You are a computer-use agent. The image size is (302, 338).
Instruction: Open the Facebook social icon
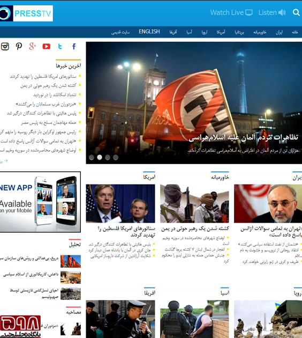click(74, 46)
